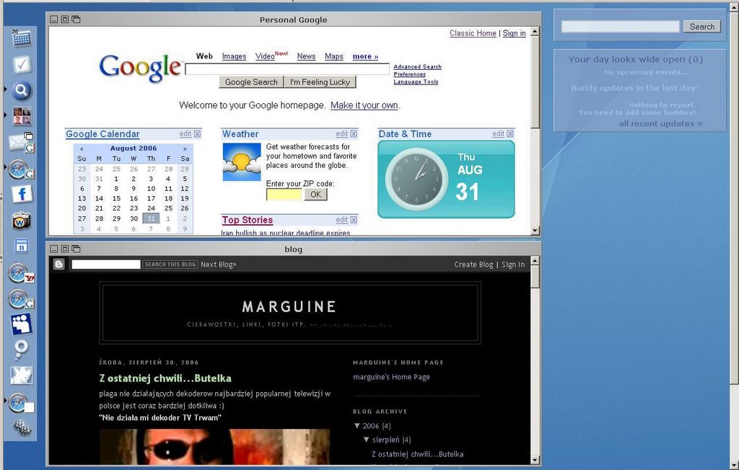Open the 'more »' Google services link
739x470 pixels.
[365, 56]
